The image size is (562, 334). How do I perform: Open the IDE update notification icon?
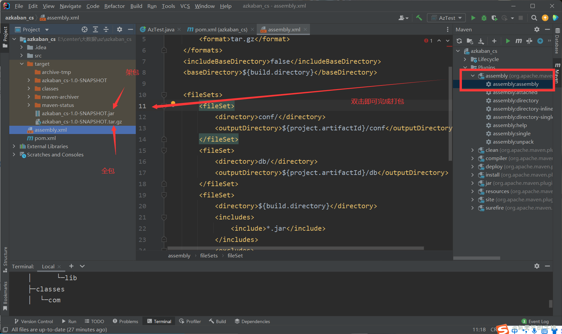pyautogui.click(x=545, y=18)
